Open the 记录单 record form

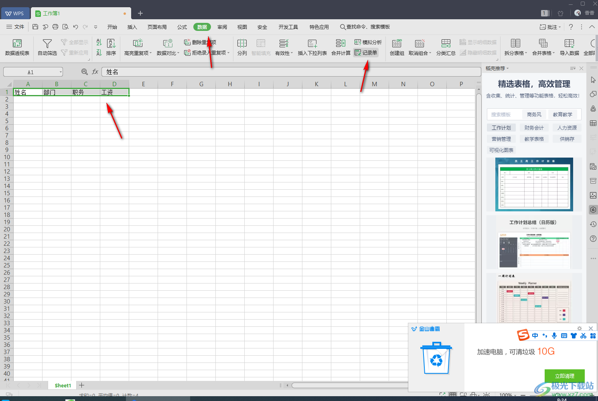366,53
